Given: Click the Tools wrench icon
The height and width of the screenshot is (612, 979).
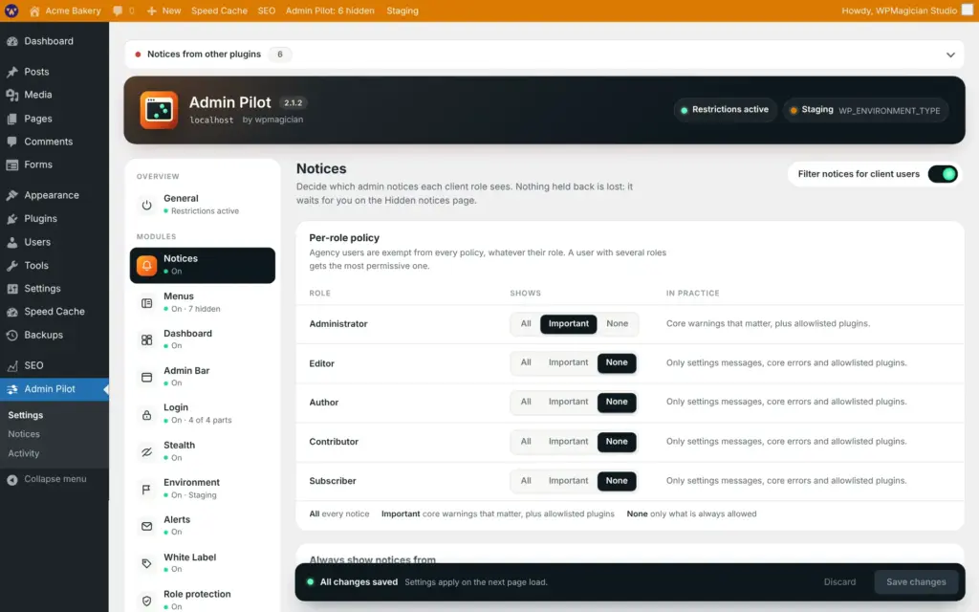Looking at the screenshot, I should point(12,266).
